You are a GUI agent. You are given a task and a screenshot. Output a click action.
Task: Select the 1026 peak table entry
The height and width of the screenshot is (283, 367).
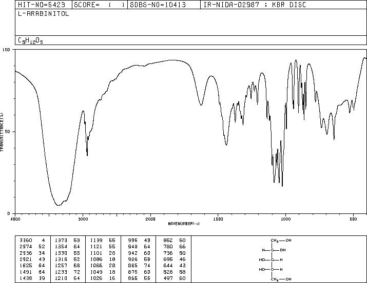pos(103,278)
